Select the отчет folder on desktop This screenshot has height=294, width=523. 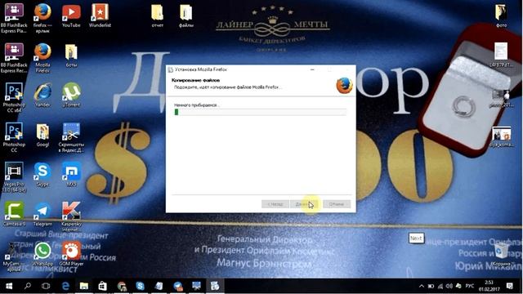pyautogui.click(x=157, y=16)
